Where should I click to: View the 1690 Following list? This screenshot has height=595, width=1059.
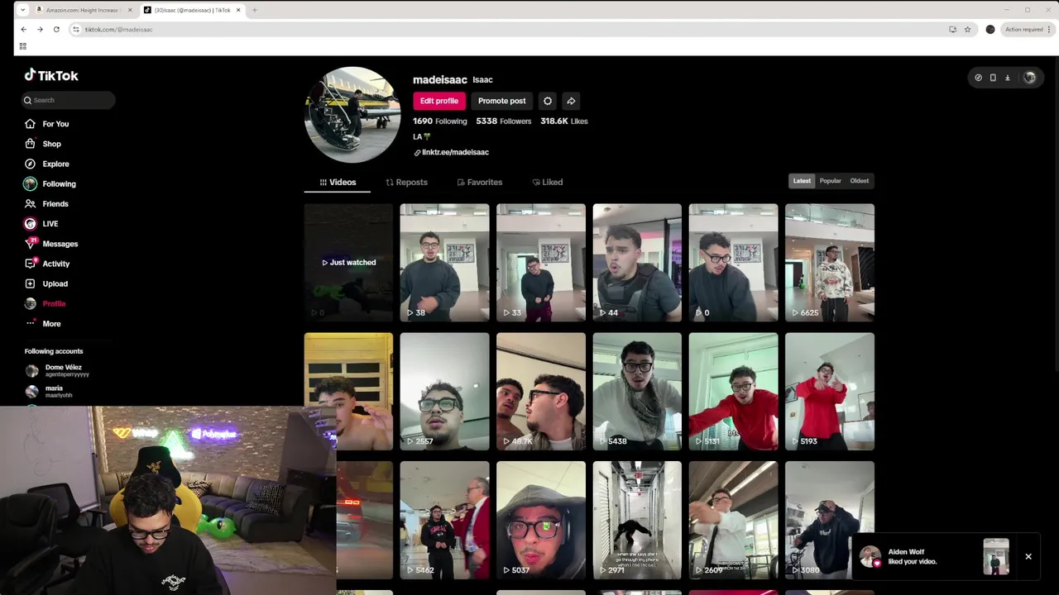tap(440, 121)
